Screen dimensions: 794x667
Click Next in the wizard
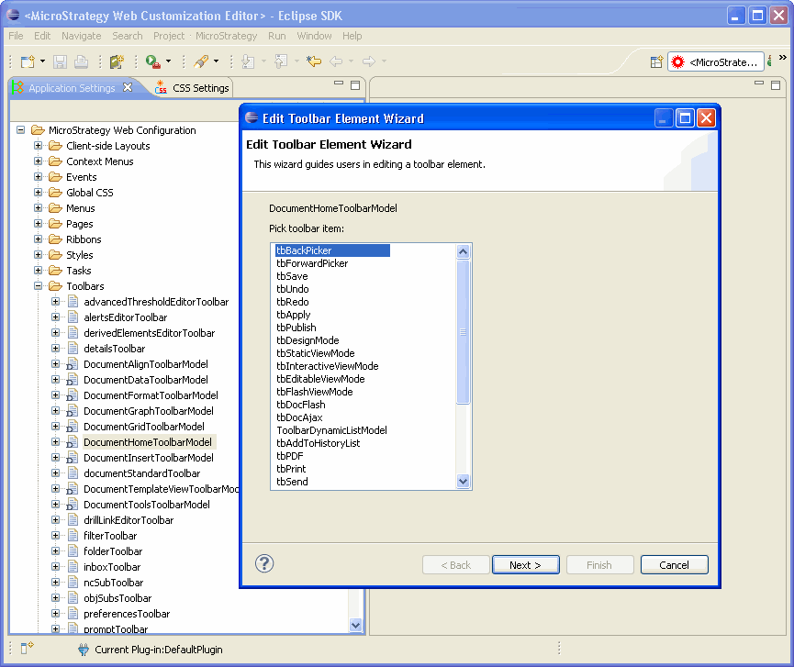(x=526, y=565)
